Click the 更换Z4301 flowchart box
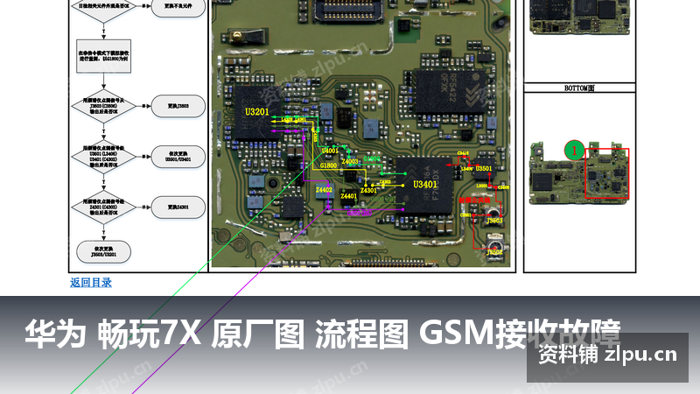This screenshot has width=700, height=394. click(178, 208)
